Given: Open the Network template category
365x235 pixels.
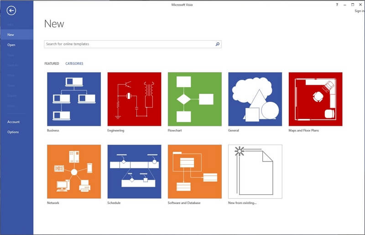Looking at the screenshot, I should [74, 172].
